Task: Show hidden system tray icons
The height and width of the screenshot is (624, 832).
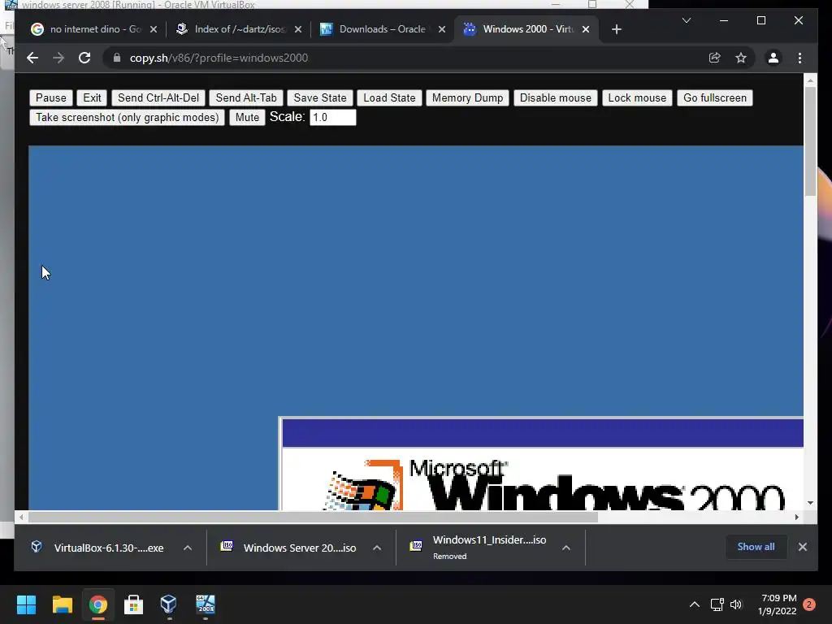Action: [x=694, y=604]
